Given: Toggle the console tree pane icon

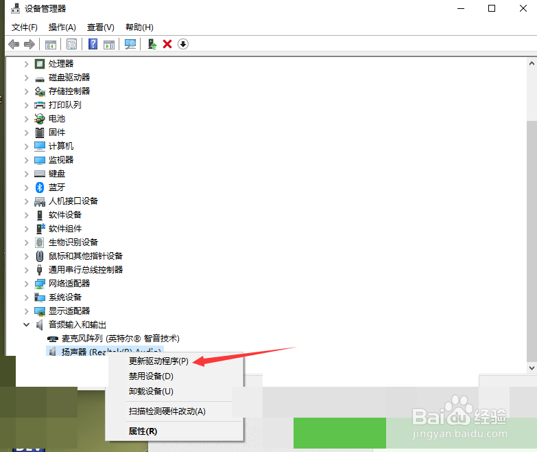Looking at the screenshot, I should [51, 44].
